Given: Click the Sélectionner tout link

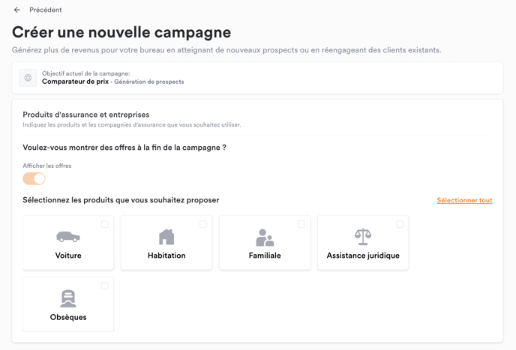Looking at the screenshot, I should (x=464, y=200).
